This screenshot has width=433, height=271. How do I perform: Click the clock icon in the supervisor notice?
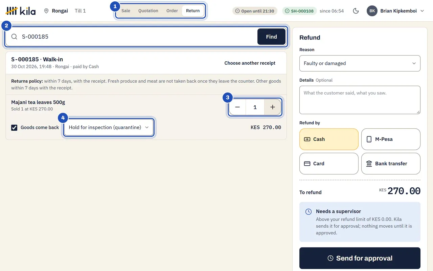309,212
